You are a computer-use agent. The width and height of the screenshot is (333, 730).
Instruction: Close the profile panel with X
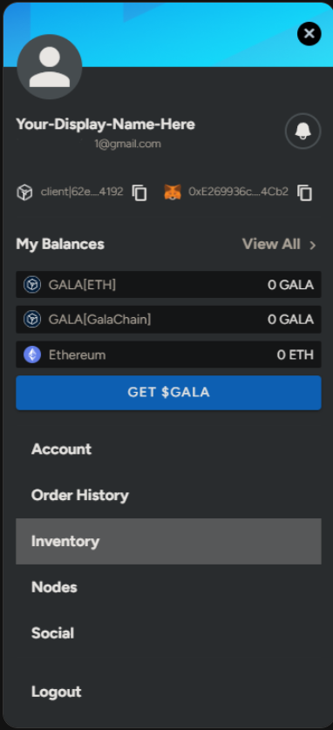point(309,33)
